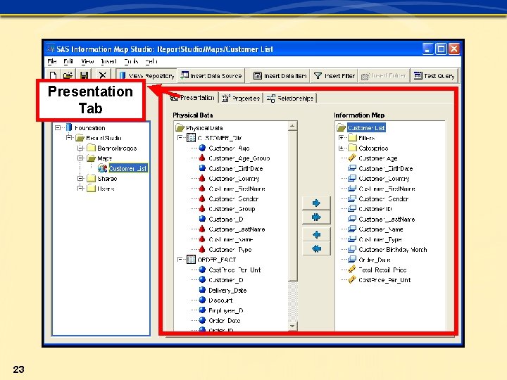Collapse the CUSTOMER_DIM table node

180,138
